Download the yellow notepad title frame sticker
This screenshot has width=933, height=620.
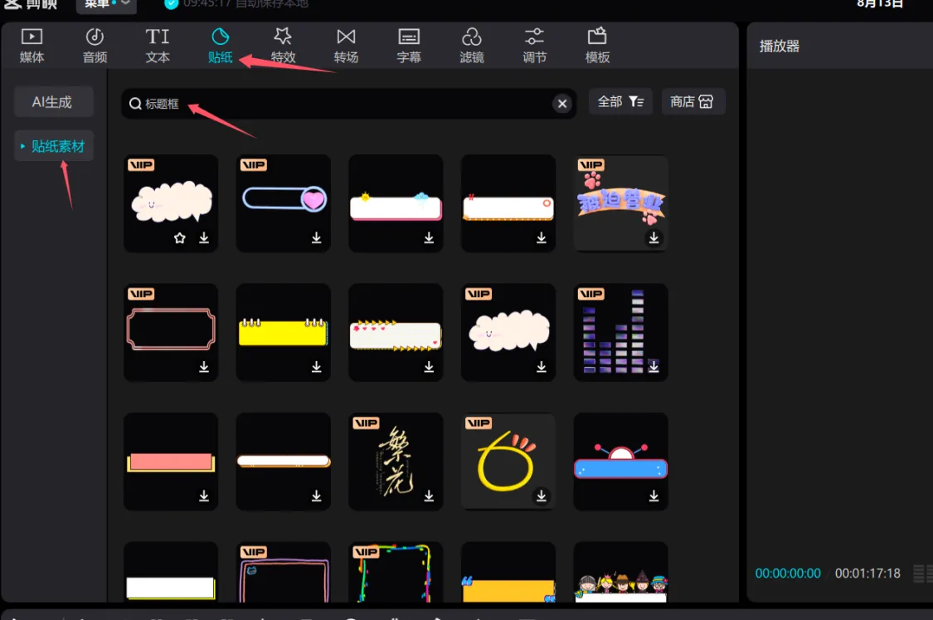click(x=316, y=367)
